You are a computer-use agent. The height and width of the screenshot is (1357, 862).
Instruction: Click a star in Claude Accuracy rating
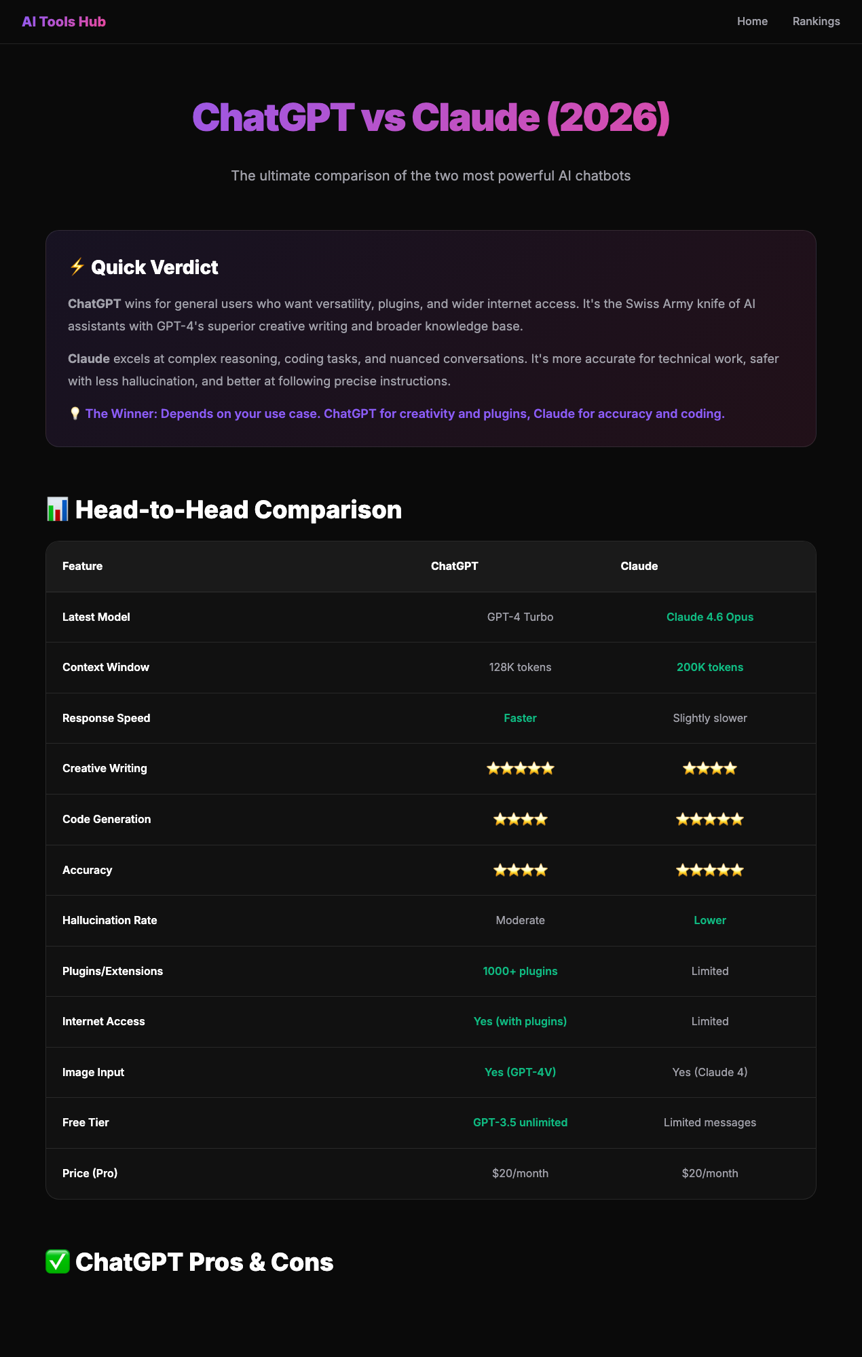(709, 869)
